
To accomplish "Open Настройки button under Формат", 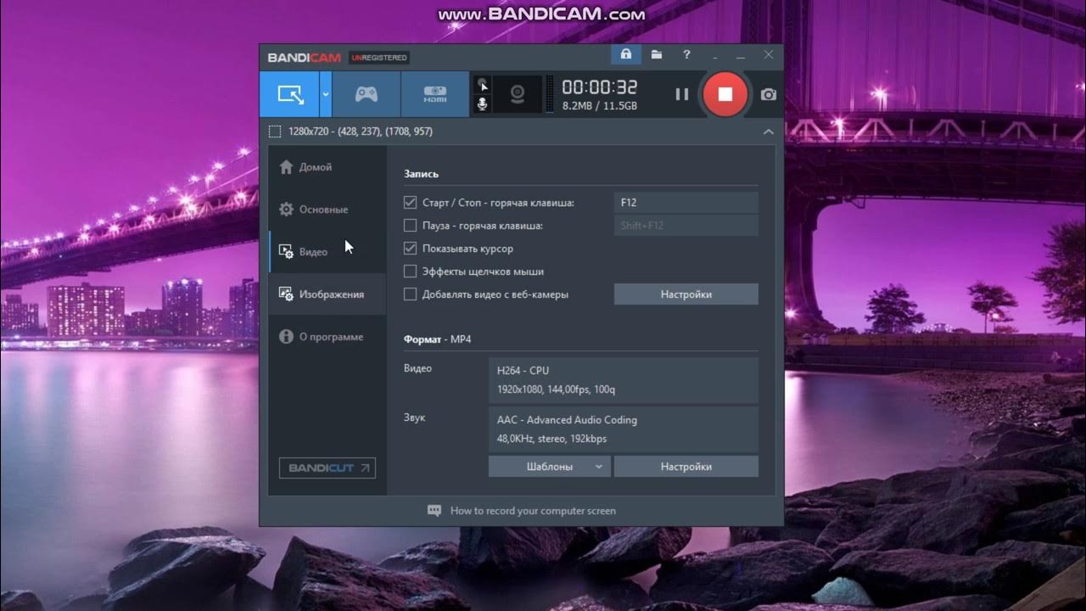I will [x=686, y=467].
